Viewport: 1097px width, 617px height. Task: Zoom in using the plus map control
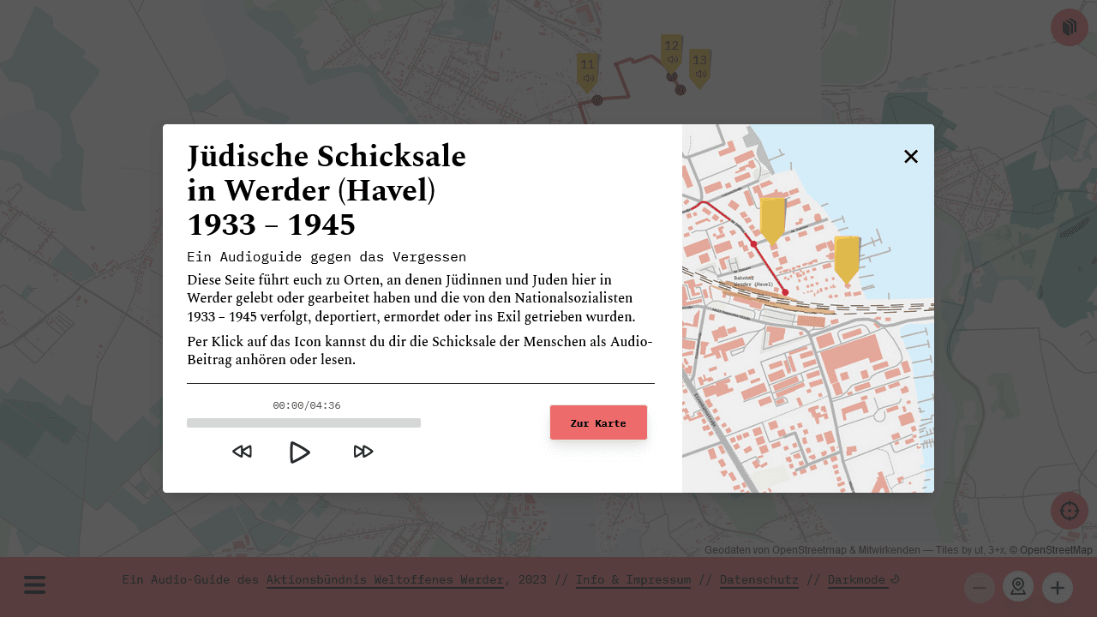click(x=1057, y=587)
